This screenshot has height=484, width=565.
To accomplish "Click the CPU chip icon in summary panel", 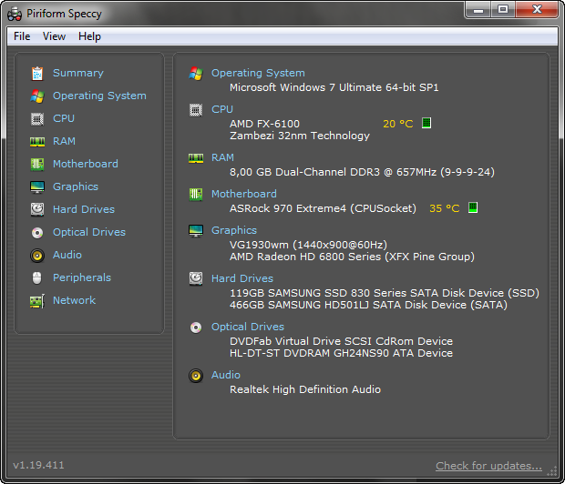I will [x=196, y=110].
